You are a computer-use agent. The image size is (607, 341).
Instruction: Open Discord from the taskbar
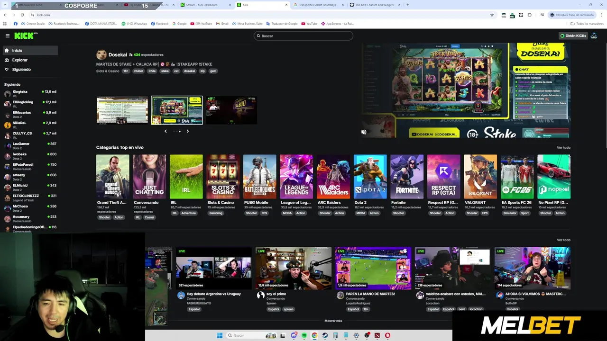(294, 335)
